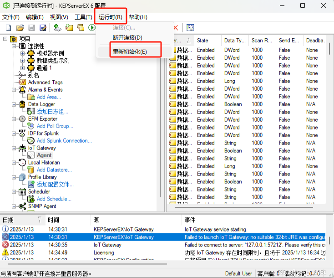The height and width of the screenshot is (278, 334).
Task: Click the Add Datastore... link
Action: [54, 170]
